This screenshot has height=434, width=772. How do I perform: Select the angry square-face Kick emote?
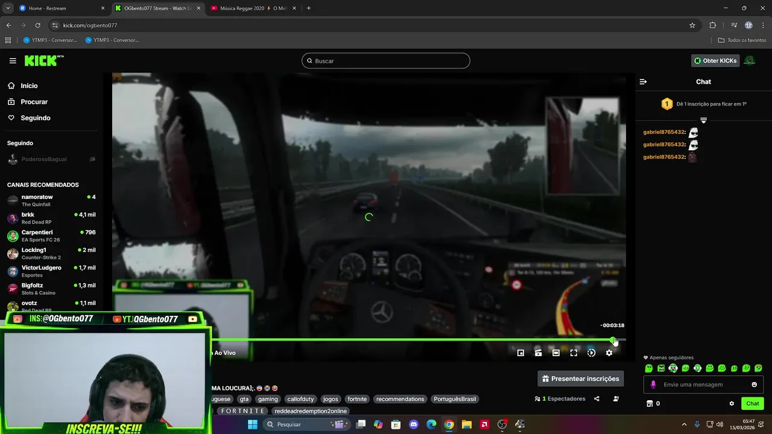click(661, 368)
